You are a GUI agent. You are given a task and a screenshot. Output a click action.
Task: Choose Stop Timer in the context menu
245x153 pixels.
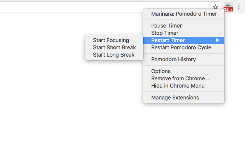pyautogui.click(x=165, y=33)
